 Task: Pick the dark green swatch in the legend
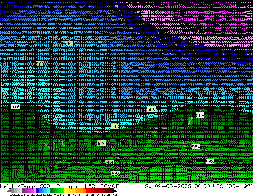(51, 191)
